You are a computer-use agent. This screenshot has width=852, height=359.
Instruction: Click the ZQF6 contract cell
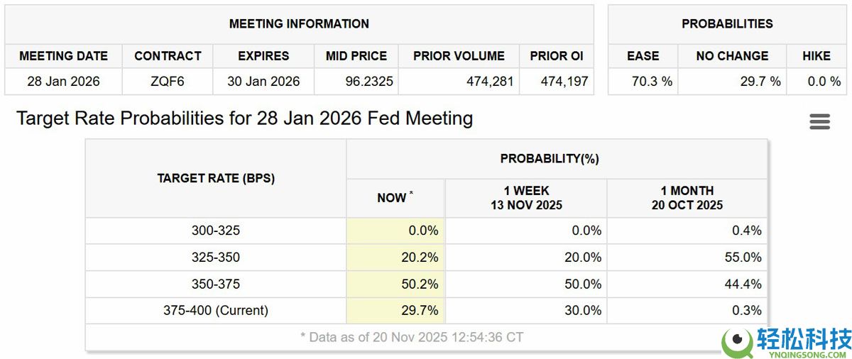(168, 82)
